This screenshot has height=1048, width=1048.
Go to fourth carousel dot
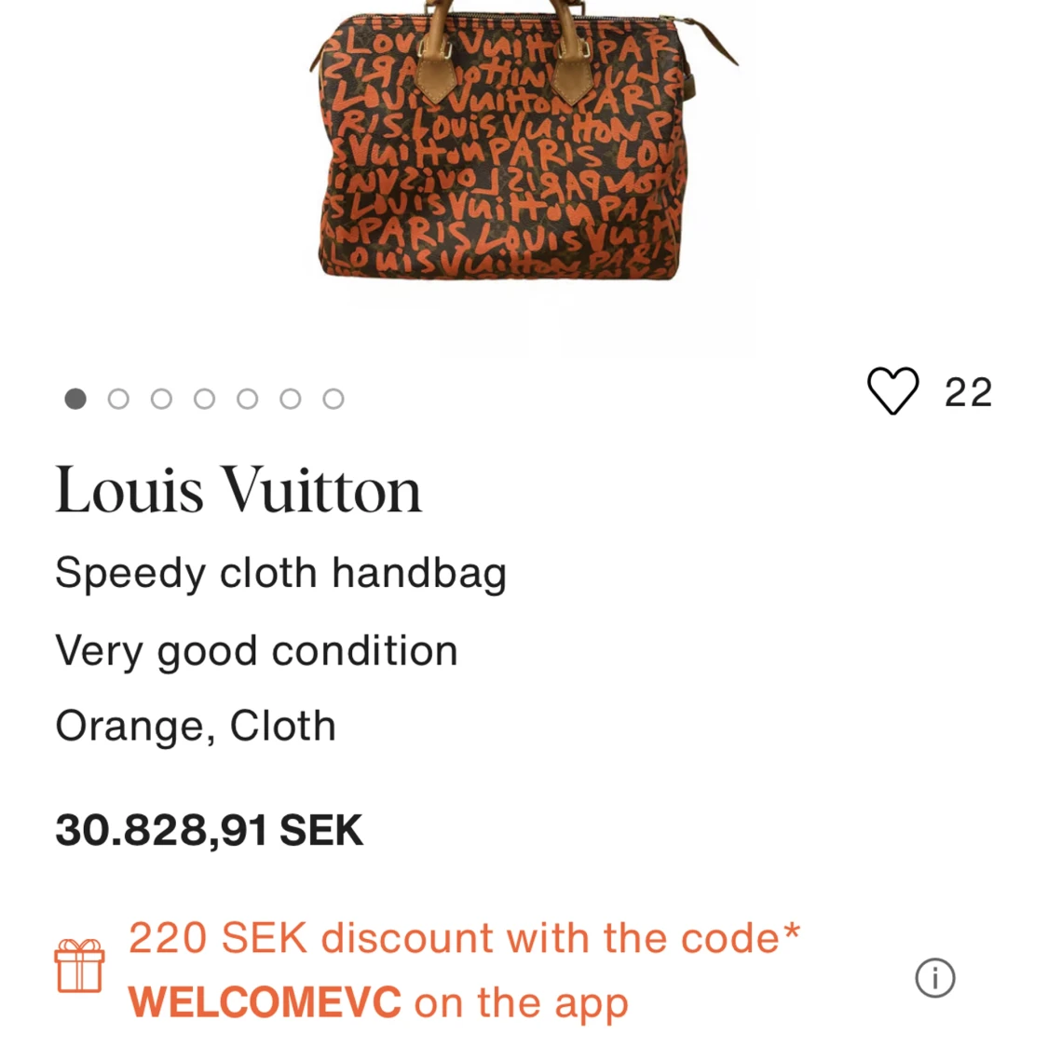coord(205,399)
